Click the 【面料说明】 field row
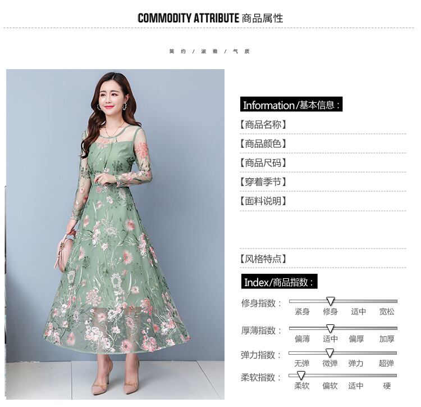The image size is (421, 407). 323,201
